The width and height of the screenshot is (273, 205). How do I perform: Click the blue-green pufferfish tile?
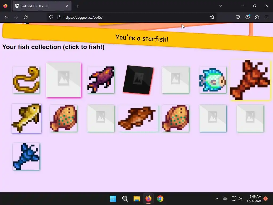(x=213, y=80)
